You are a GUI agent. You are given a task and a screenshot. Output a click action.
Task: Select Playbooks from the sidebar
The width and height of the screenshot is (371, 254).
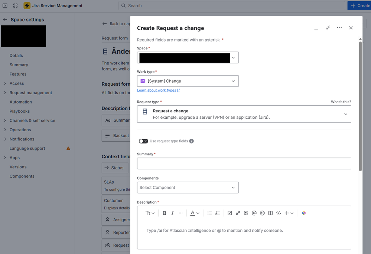[19, 111]
